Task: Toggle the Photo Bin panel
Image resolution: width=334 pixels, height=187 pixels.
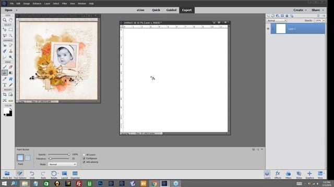Action: point(7,175)
